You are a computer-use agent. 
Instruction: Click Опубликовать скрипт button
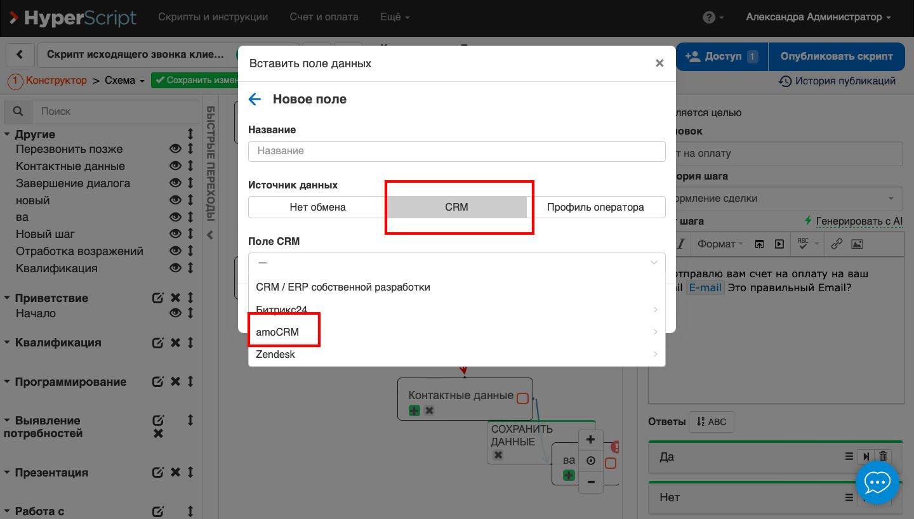[x=837, y=56]
